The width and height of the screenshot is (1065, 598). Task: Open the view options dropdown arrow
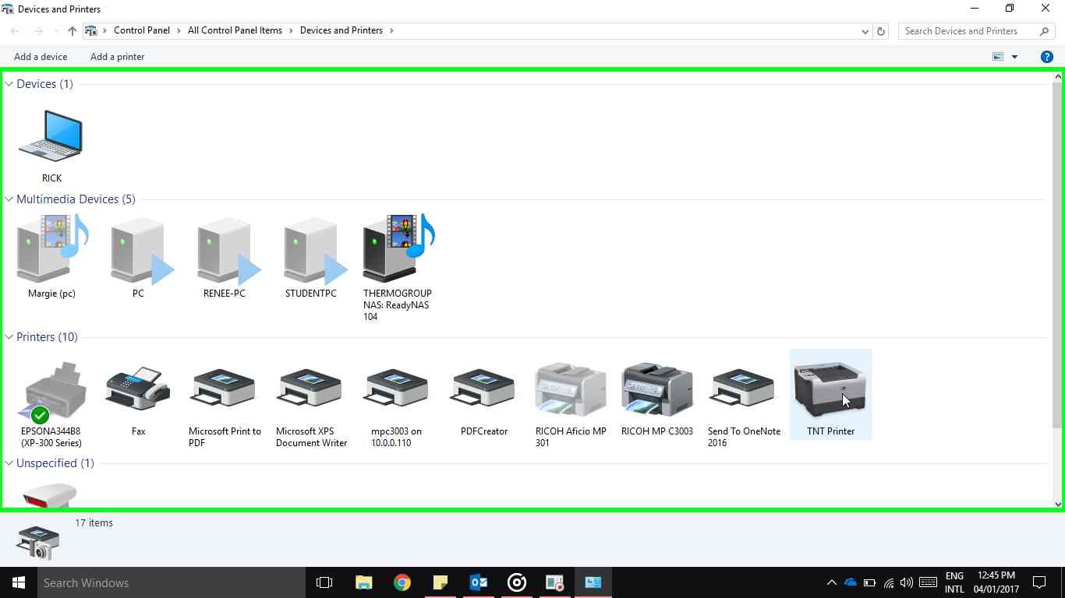pos(1014,57)
